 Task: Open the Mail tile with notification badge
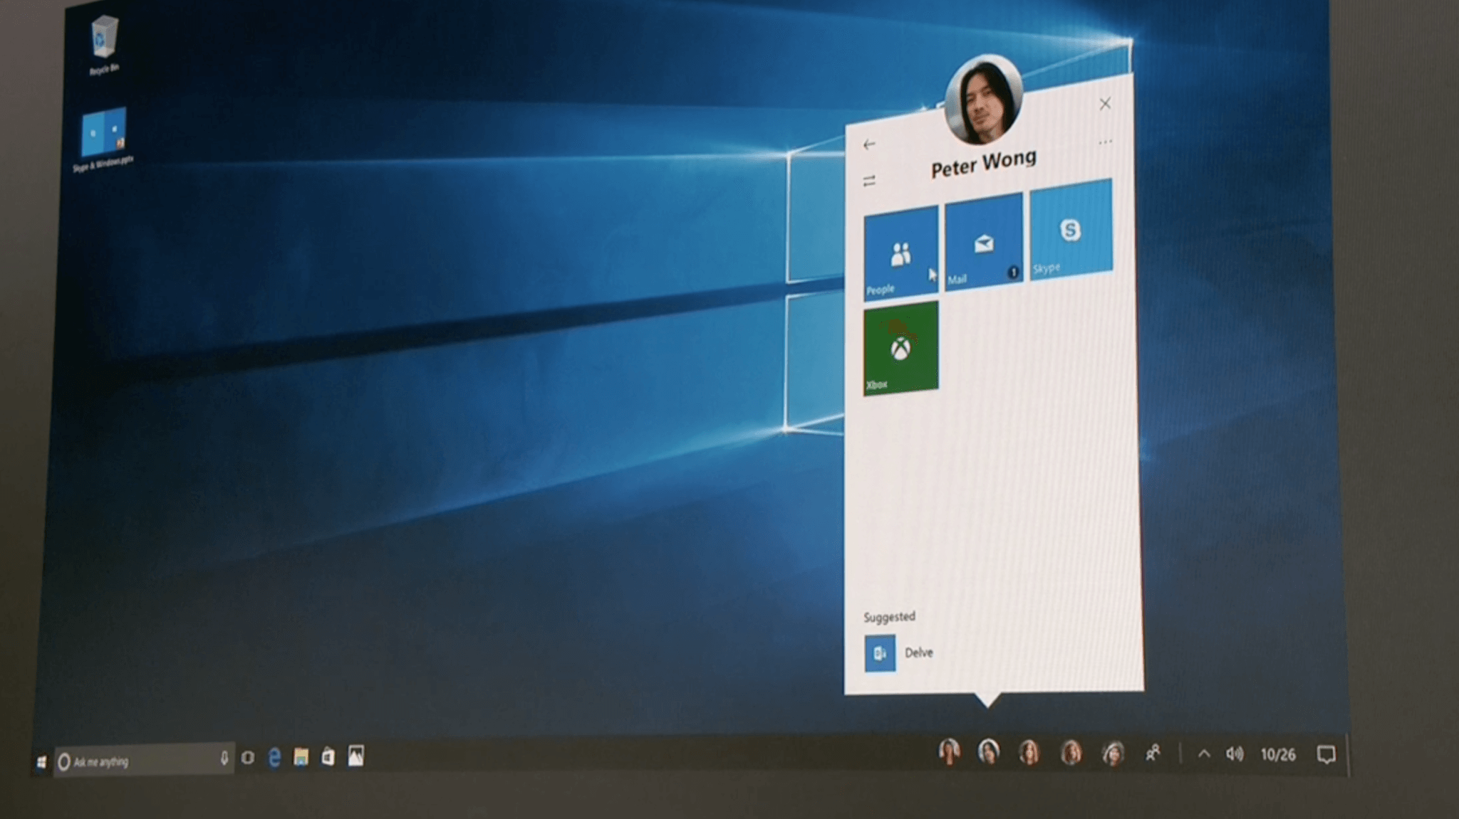click(x=984, y=242)
